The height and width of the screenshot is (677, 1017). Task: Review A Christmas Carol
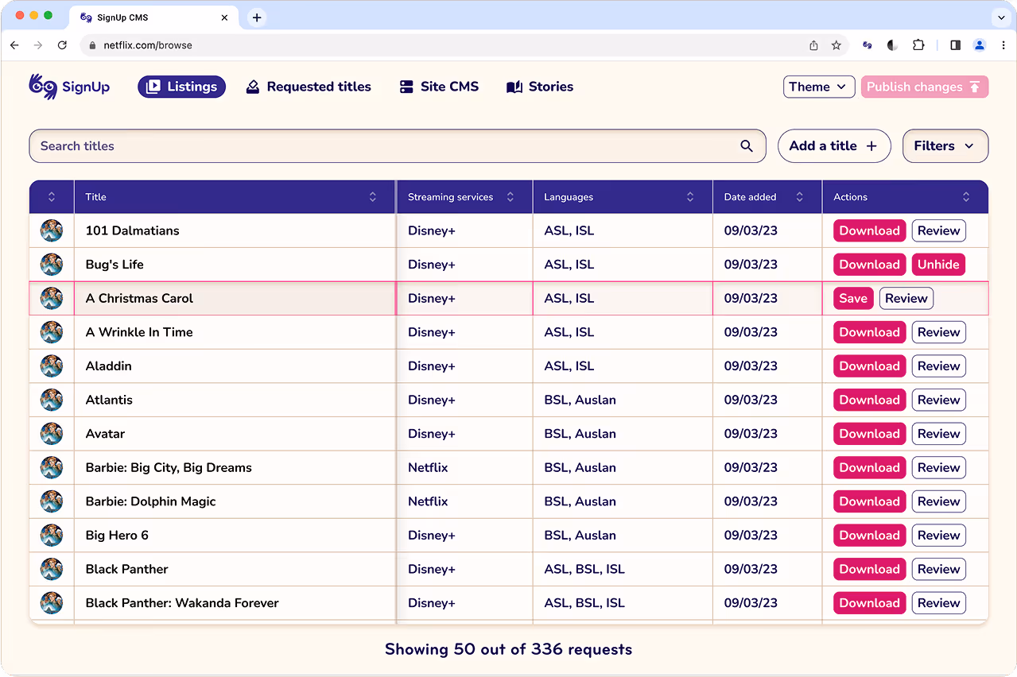coord(906,299)
